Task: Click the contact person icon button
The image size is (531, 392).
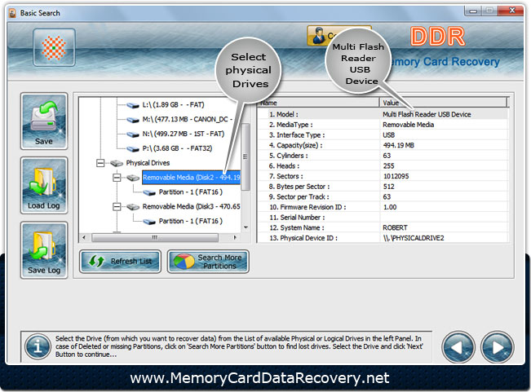Action: [319, 36]
